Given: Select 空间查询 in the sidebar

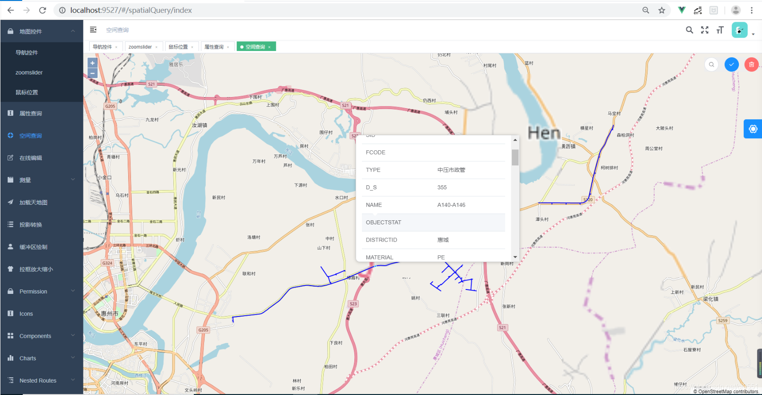Looking at the screenshot, I should (42, 136).
